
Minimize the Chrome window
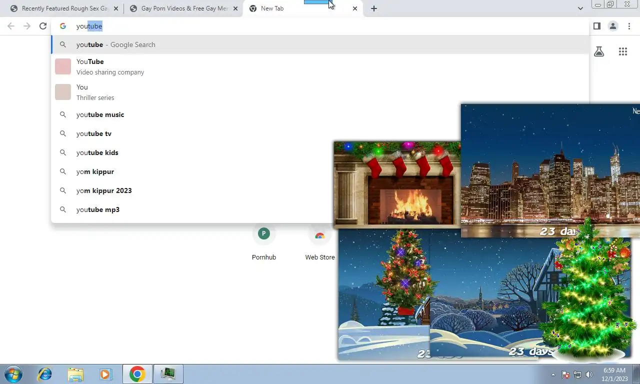pyautogui.click(x=598, y=4)
